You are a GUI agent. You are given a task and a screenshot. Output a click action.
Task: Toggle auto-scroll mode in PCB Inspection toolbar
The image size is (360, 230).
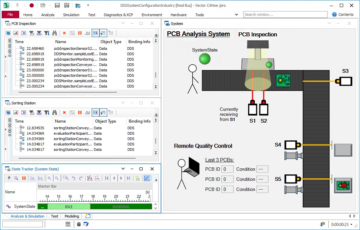(x=95, y=33)
